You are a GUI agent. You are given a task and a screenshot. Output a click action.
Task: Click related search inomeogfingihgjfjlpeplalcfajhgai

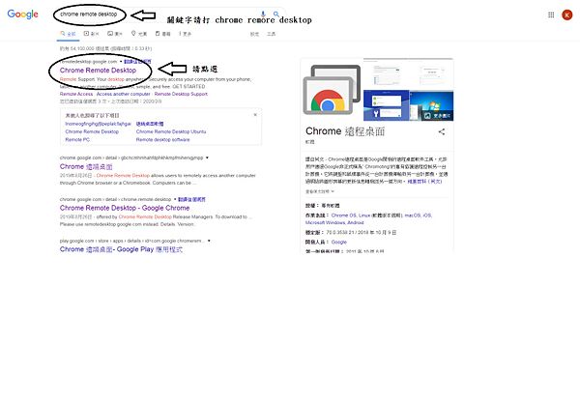pyautogui.click(x=98, y=124)
